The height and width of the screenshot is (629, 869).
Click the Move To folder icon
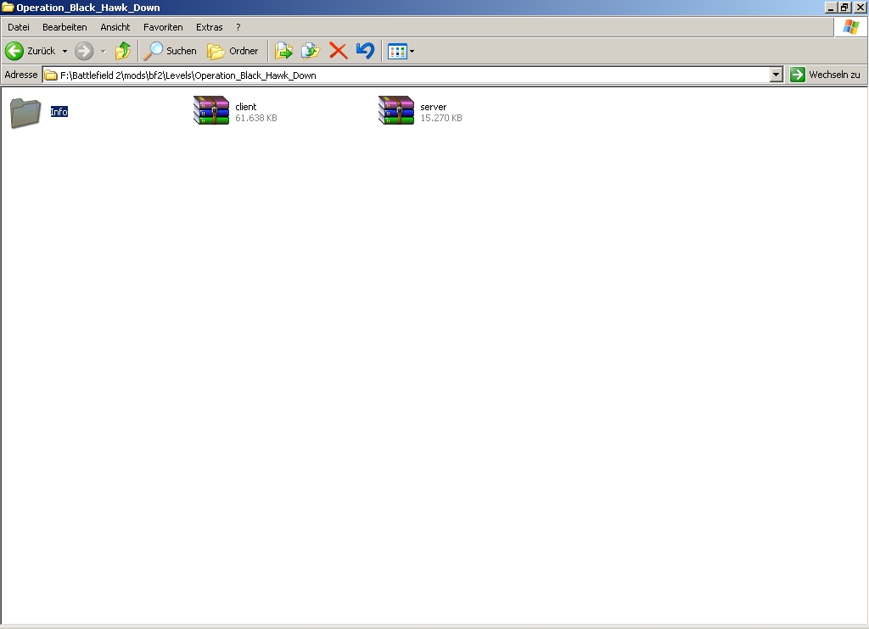pos(283,51)
